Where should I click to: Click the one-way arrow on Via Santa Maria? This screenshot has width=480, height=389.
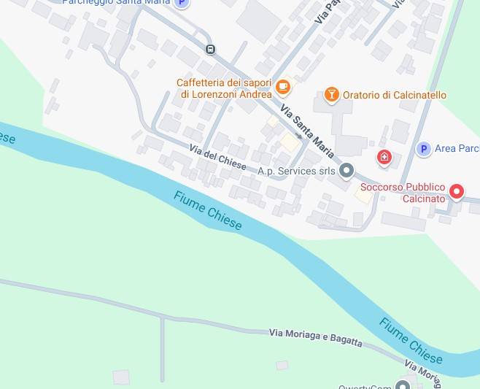pyautogui.click(x=298, y=136)
